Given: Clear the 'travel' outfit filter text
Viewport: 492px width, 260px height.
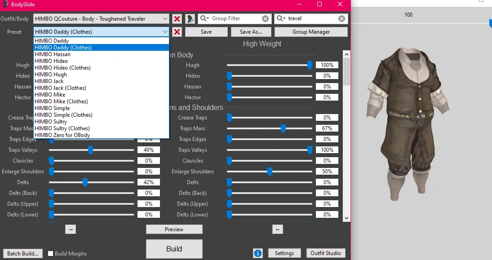Looking at the screenshot, I should click(x=341, y=19).
